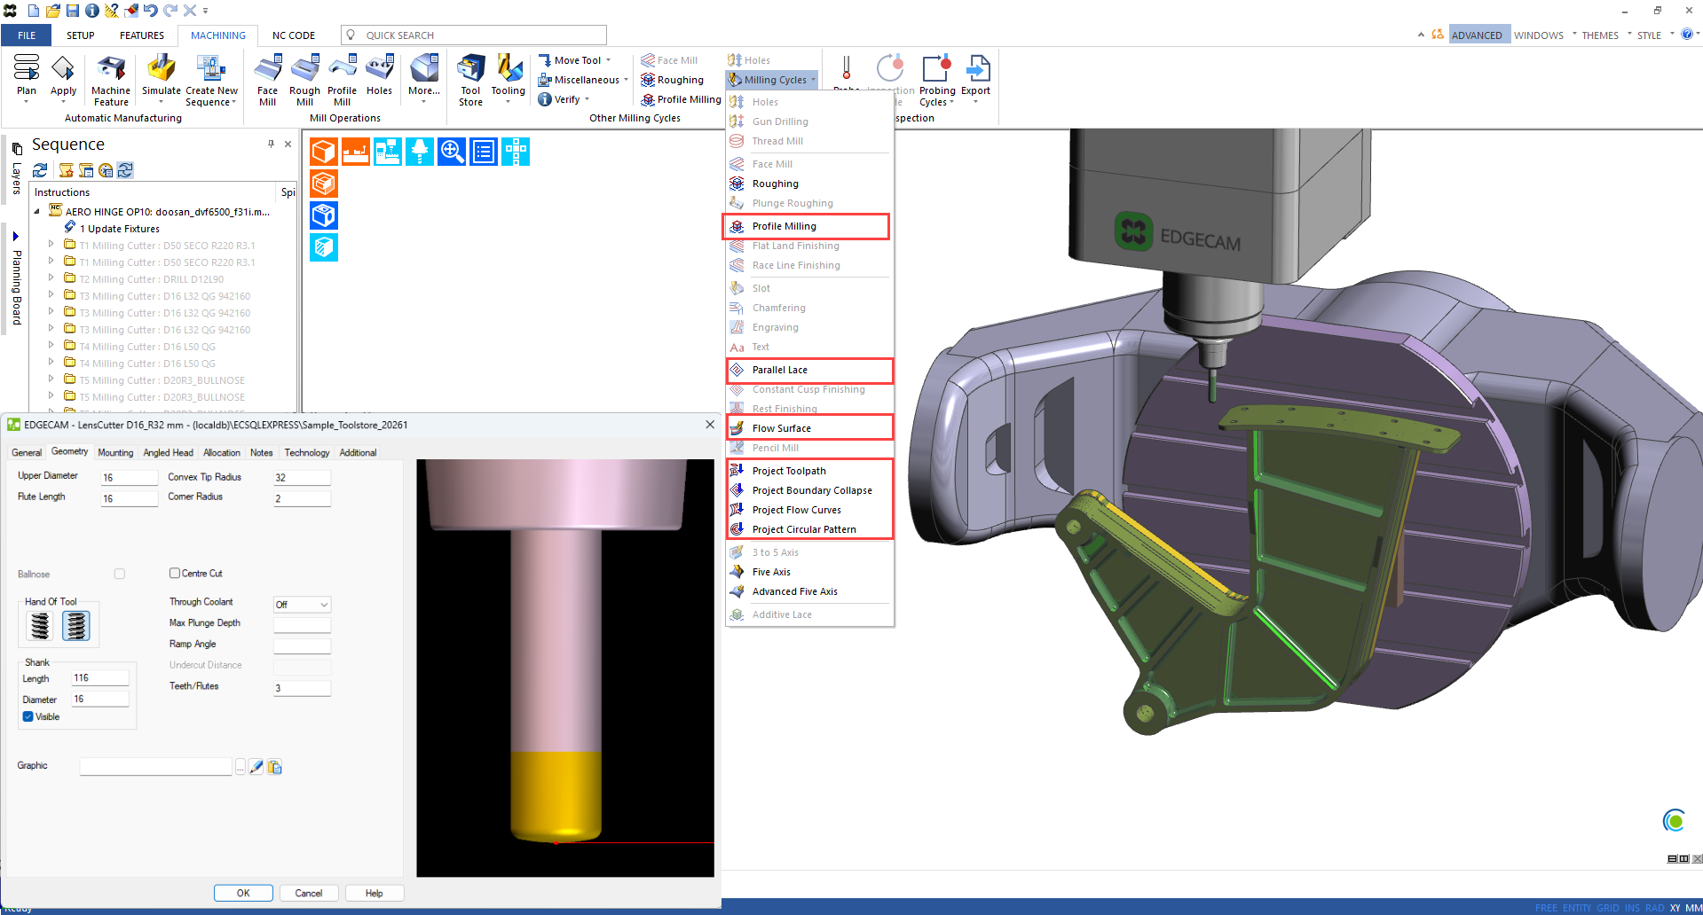Select the Rough Mill operation icon
Image resolution: width=1703 pixels, height=915 pixels.
click(x=304, y=70)
